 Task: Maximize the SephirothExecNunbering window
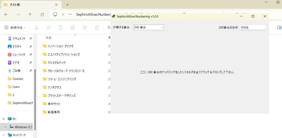click(253, 16)
